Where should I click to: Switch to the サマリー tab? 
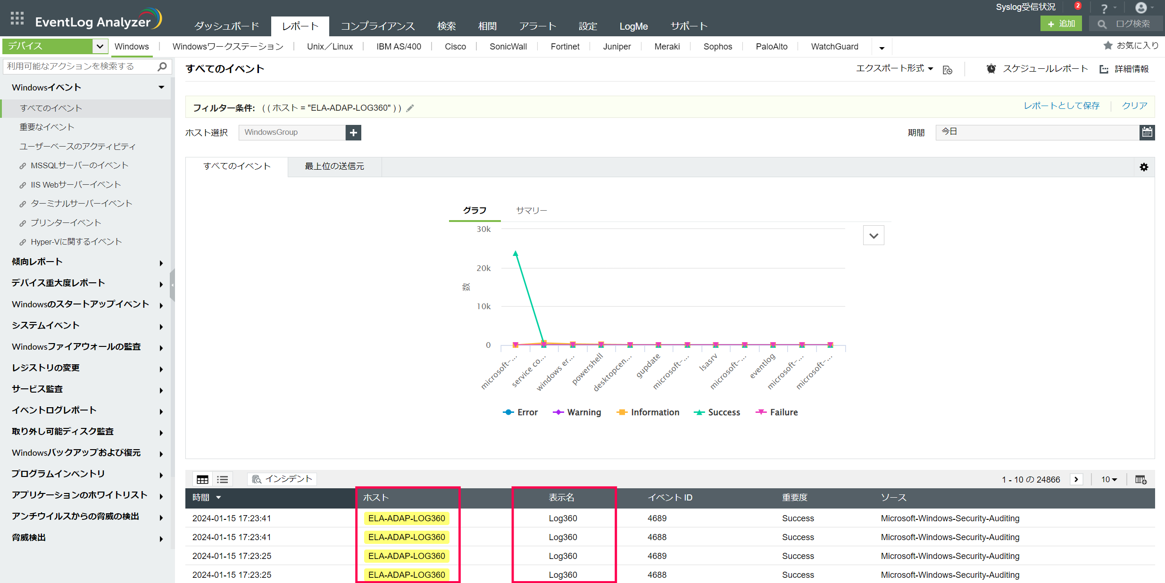point(531,210)
